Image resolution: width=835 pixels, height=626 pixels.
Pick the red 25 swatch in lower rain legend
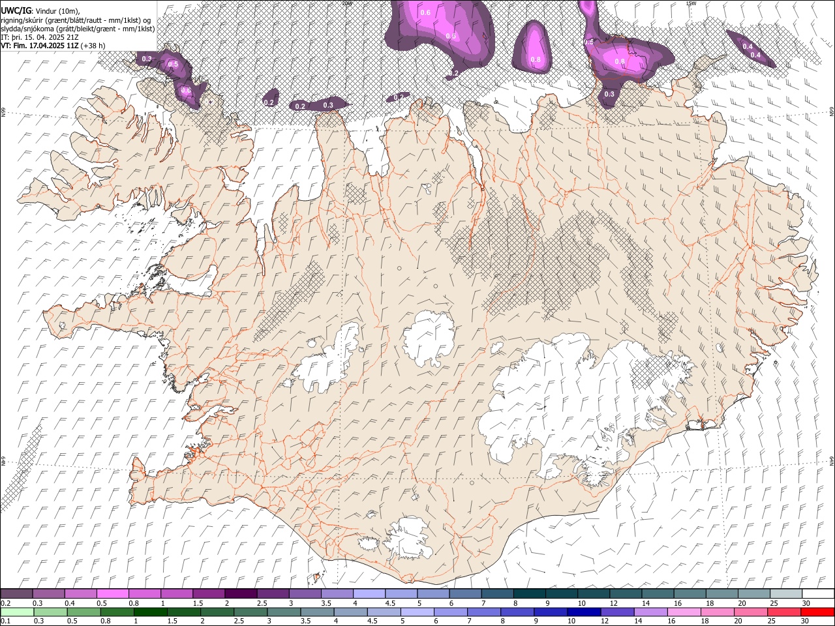tap(785, 612)
